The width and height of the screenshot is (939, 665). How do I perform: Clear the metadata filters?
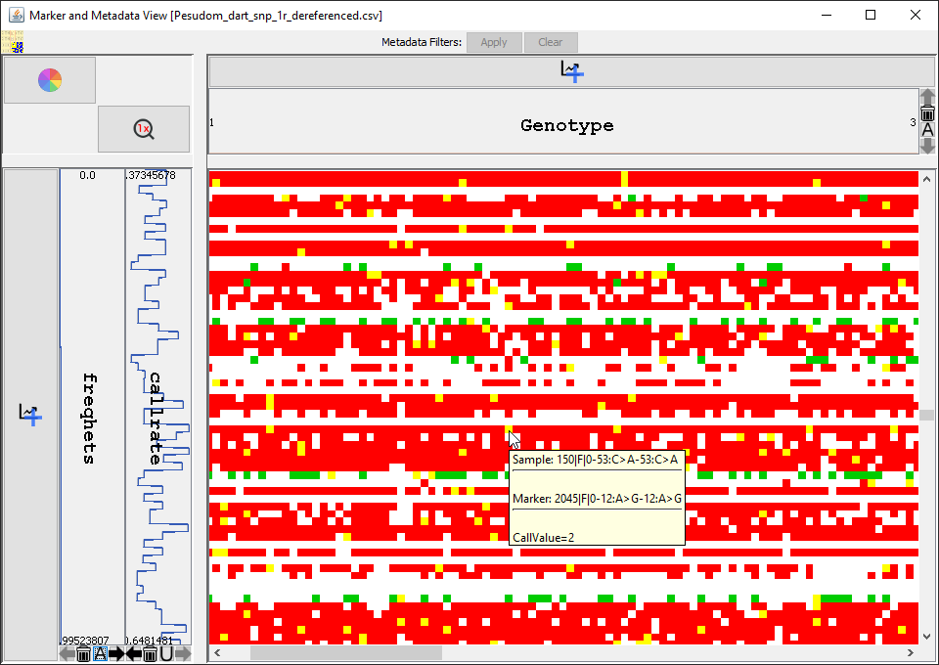(551, 42)
